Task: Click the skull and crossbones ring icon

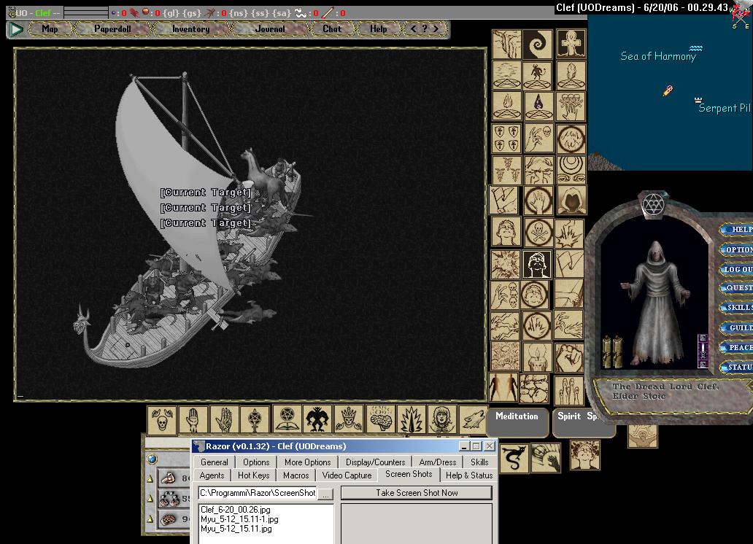Action: 537,233
